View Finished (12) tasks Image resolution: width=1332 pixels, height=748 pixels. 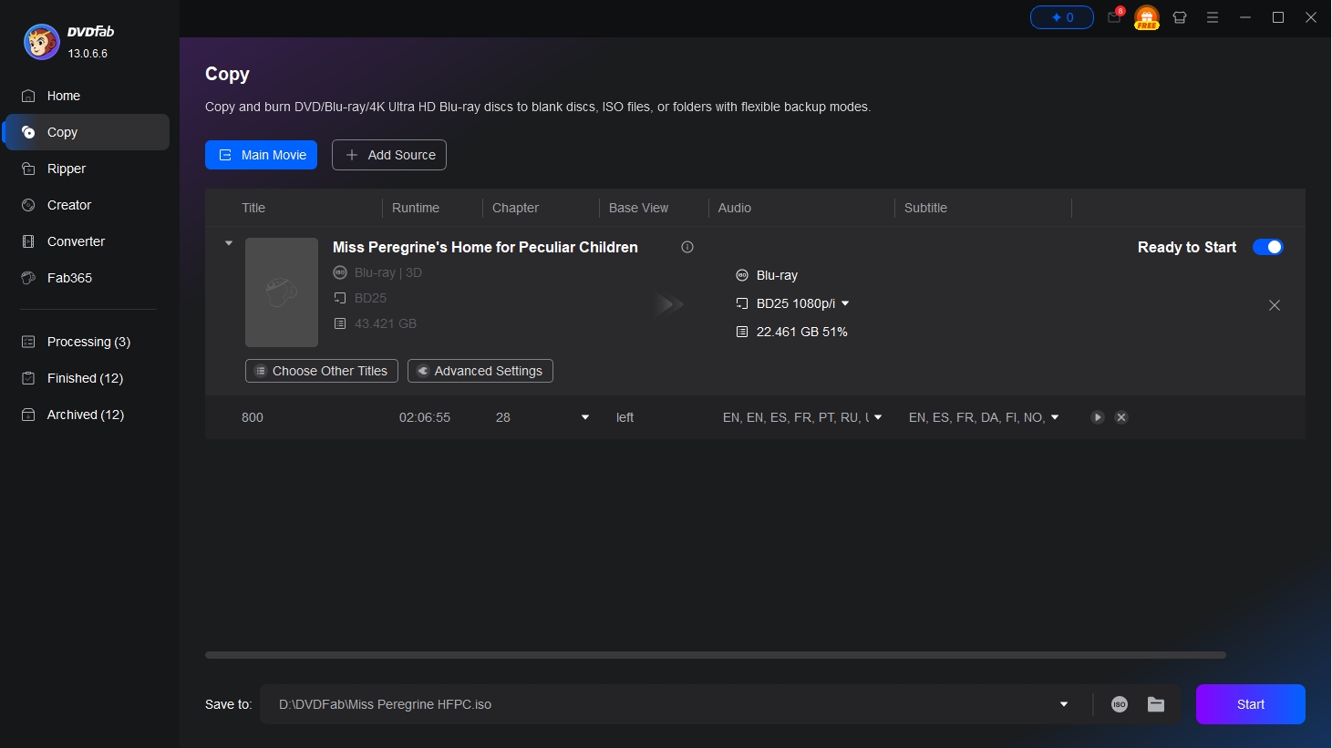click(86, 378)
